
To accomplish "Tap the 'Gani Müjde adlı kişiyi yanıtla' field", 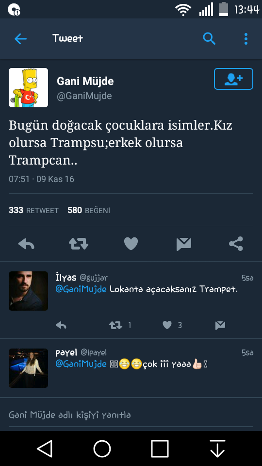I will (131, 415).
